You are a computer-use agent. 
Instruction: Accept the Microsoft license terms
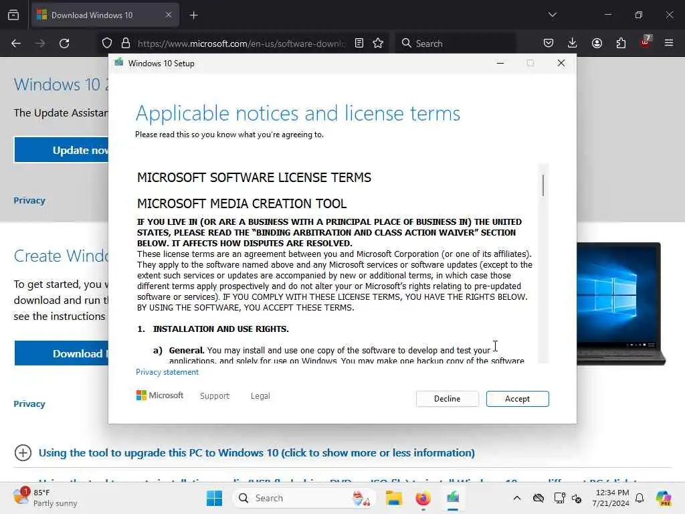[517, 399]
